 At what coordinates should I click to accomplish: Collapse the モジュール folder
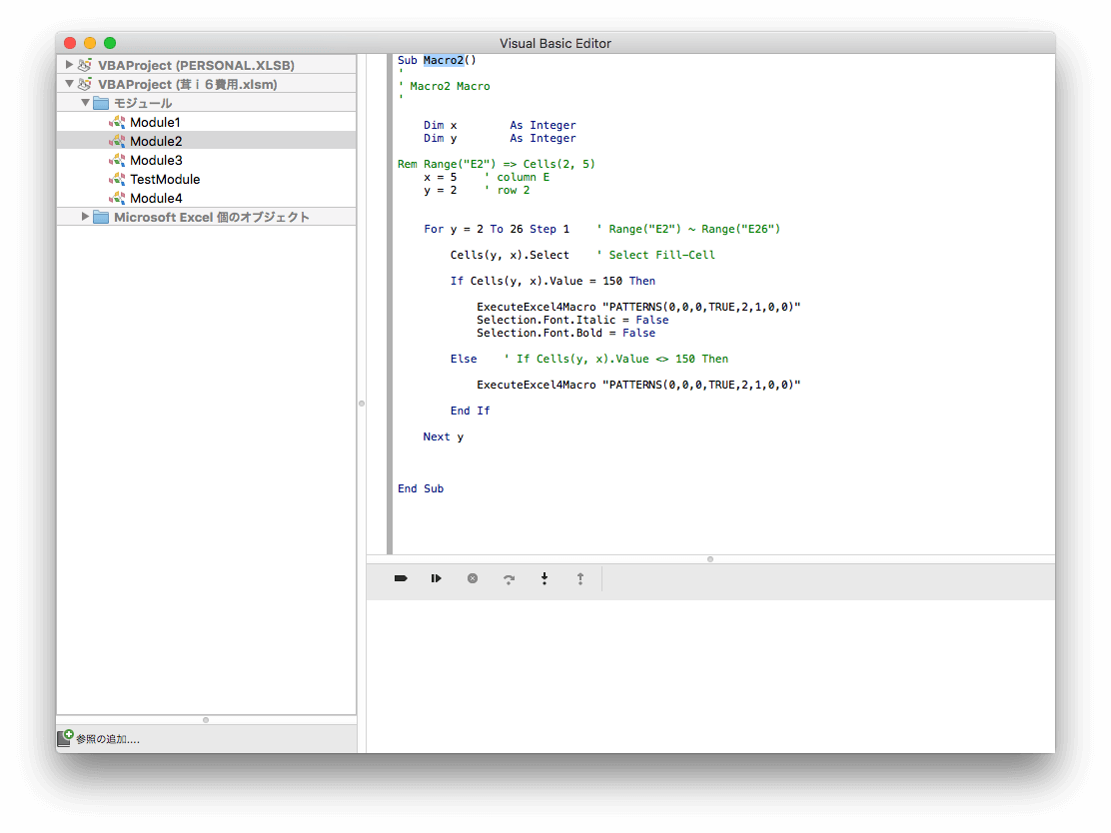pyautogui.click(x=85, y=103)
